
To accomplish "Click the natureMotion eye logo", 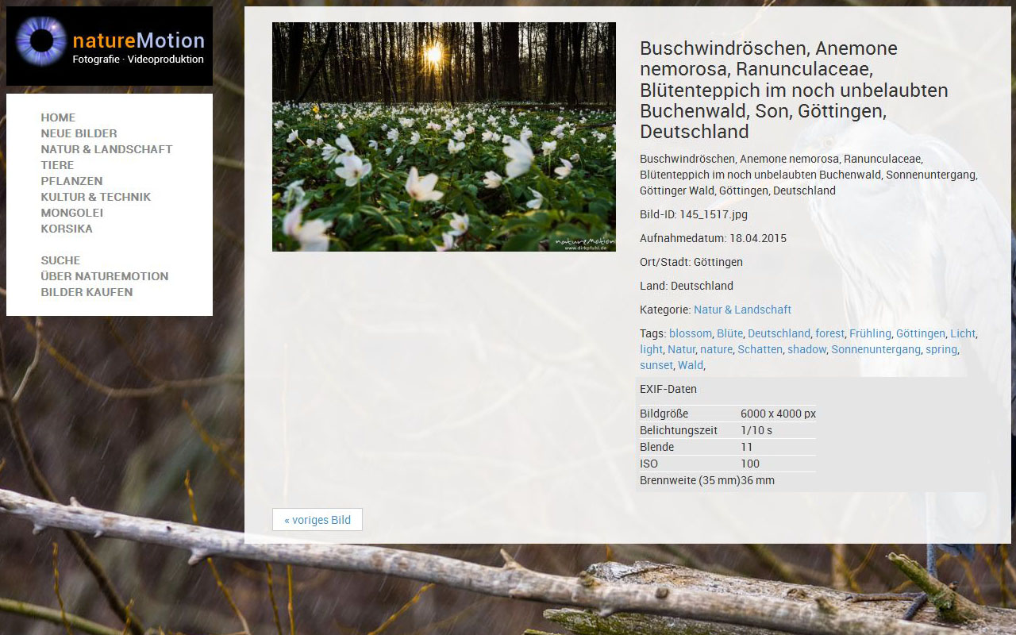I will coord(110,46).
